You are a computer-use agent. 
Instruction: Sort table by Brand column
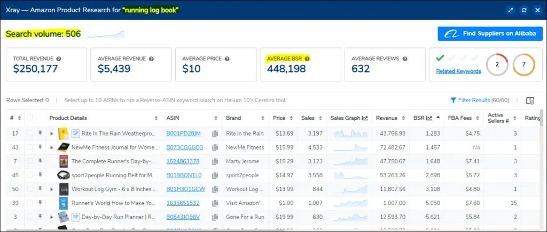point(264,118)
